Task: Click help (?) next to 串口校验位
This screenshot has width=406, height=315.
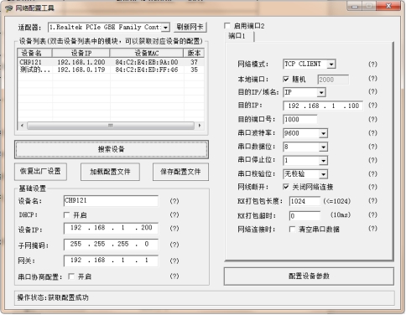Action: (372, 174)
